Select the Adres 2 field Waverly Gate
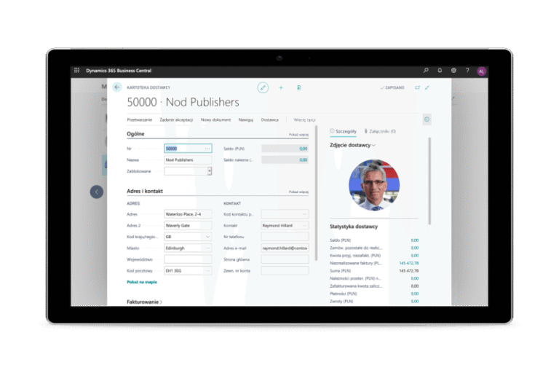 coord(188,226)
